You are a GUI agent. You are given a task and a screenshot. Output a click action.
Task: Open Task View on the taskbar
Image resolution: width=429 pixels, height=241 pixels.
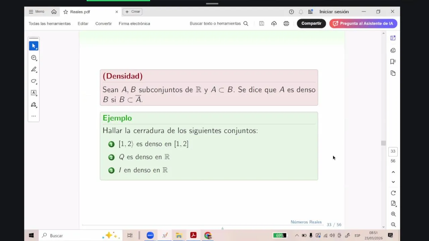tap(130, 236)
